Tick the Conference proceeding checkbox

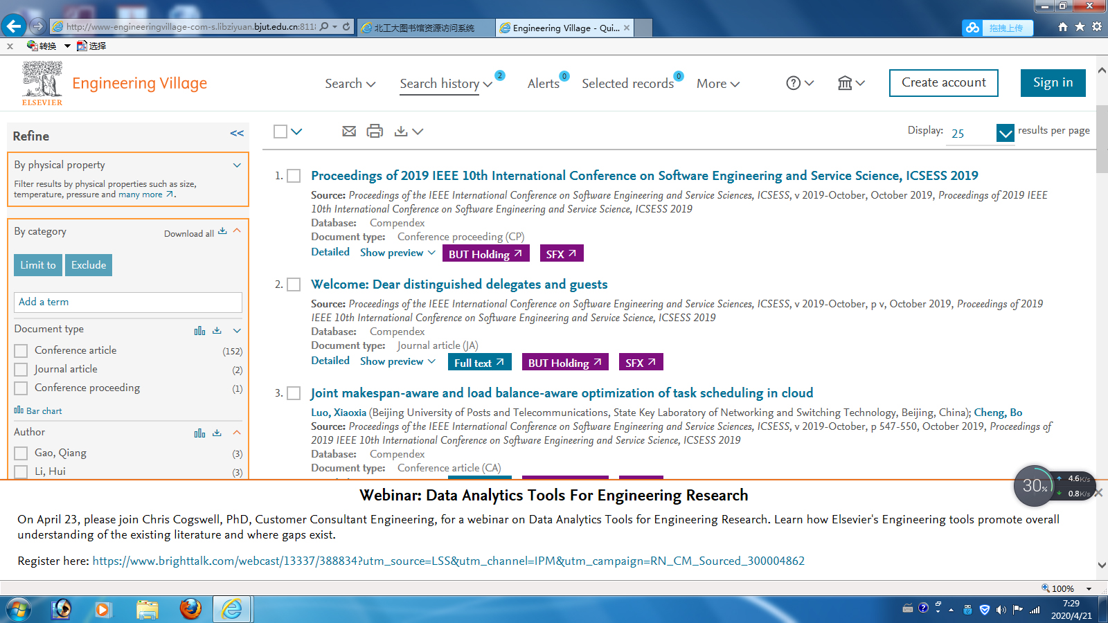[x=21, y=388]
